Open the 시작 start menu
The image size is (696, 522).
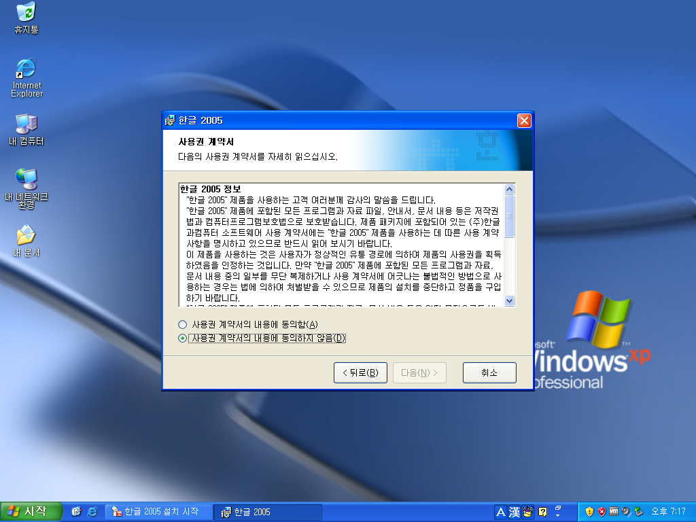tap(30, 512)
